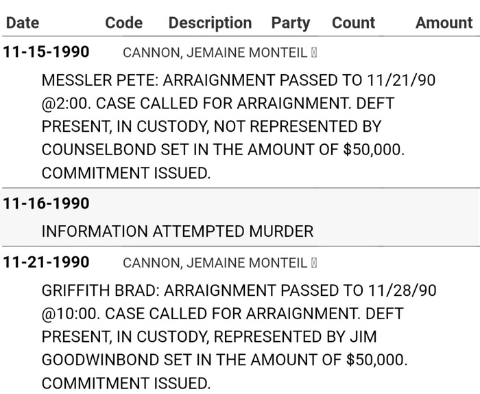Click the Amount column header
The height and width of the screenshot is (394, 480).
444,23
